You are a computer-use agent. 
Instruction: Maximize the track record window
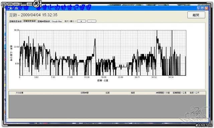point(203,8)
